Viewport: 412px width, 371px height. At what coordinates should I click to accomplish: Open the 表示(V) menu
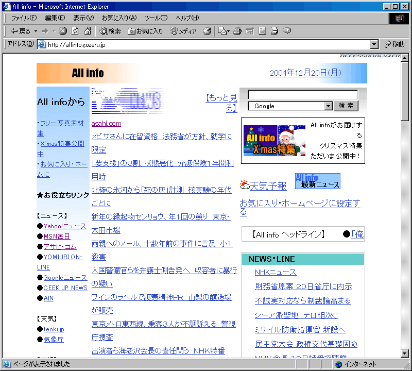pyautogui.click(x=83, y=18)
